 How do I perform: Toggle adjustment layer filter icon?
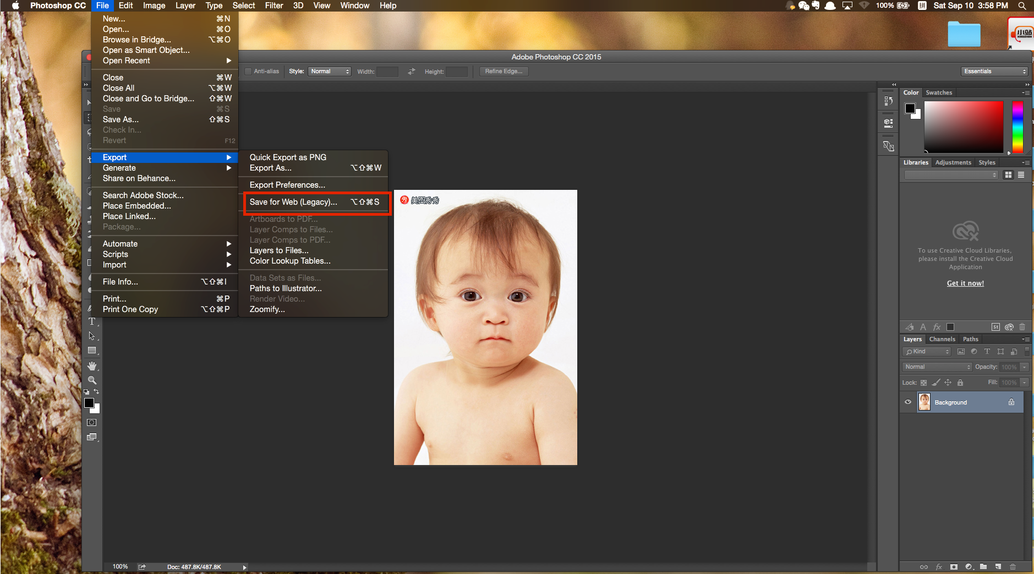pyautogui.click(x=974, y=352)
